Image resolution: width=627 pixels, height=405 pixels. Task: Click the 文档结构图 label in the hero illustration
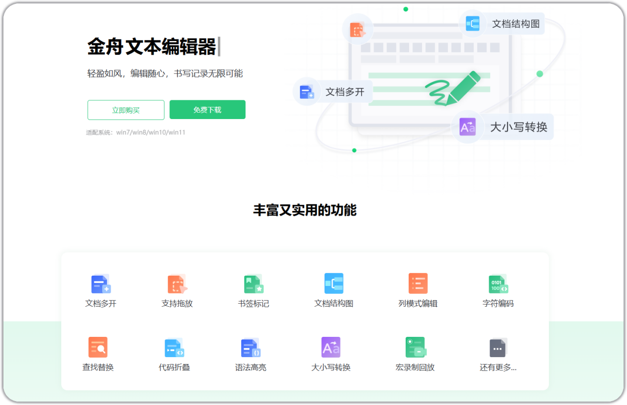point(516,24)
